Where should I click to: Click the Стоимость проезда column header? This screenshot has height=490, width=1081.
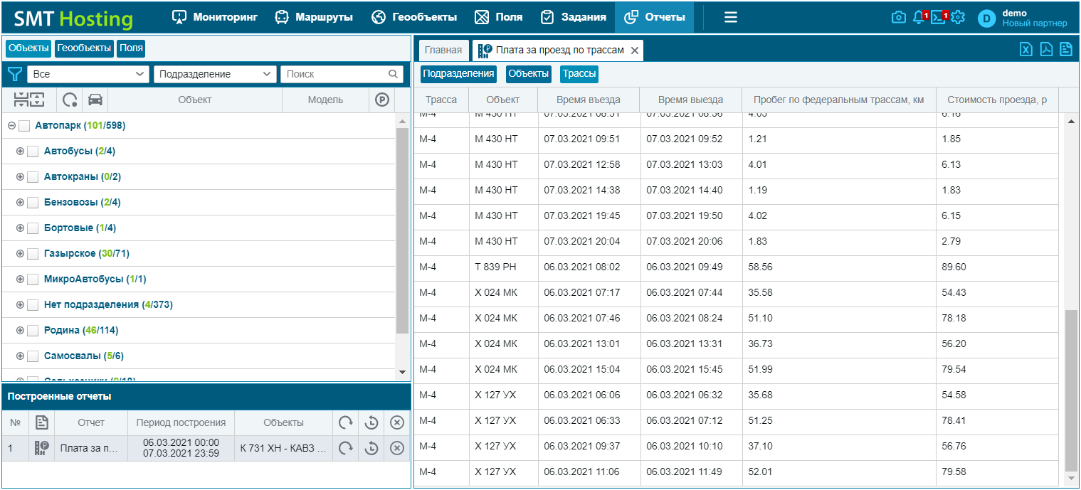coord(997,100)
